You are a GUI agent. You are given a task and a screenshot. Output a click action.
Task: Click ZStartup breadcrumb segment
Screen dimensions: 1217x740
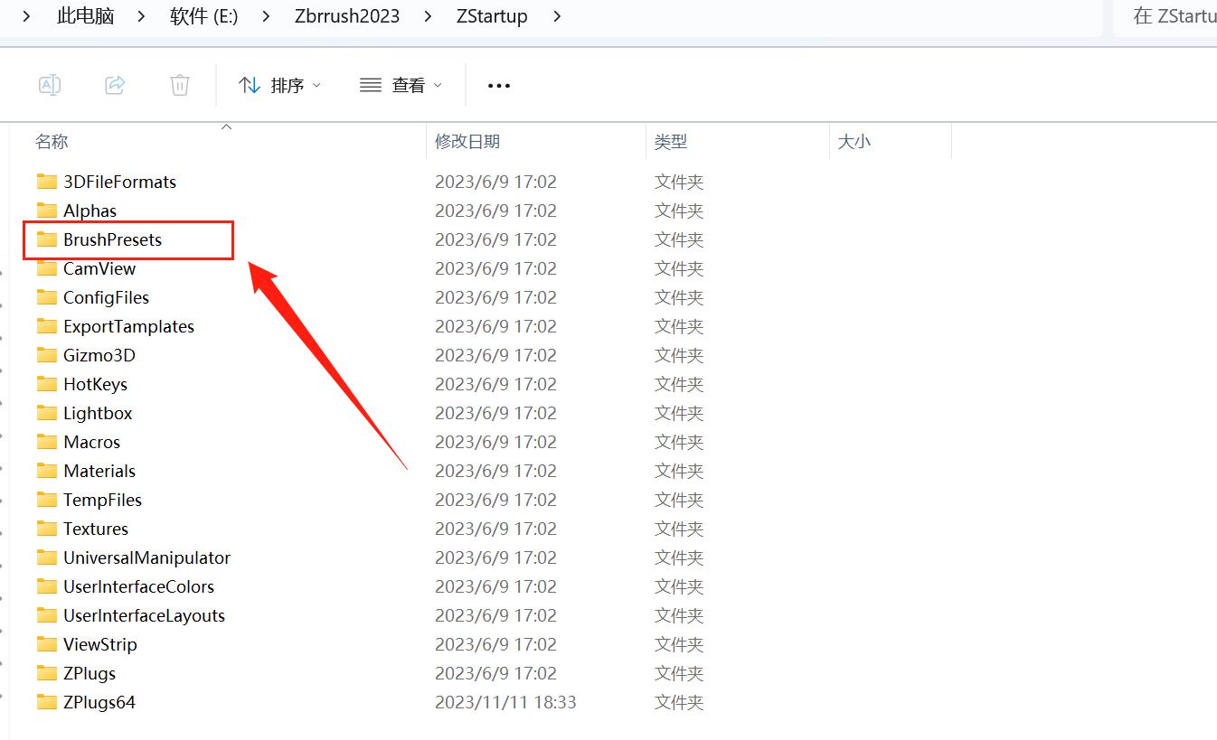[x=492, y=16]
